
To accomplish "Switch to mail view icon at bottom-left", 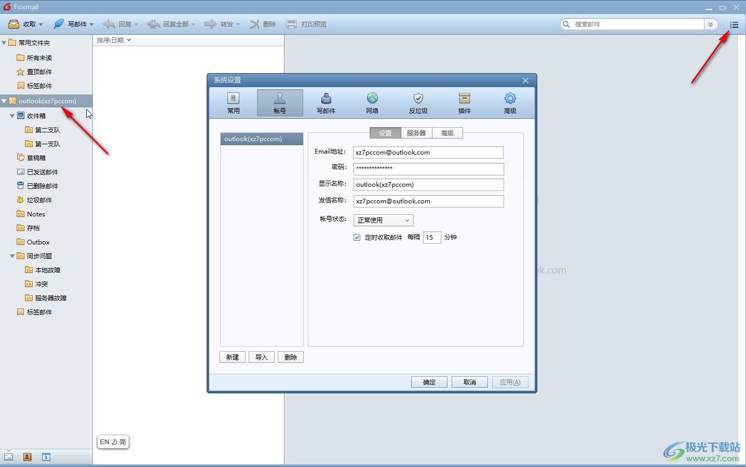I will point(9,457).
